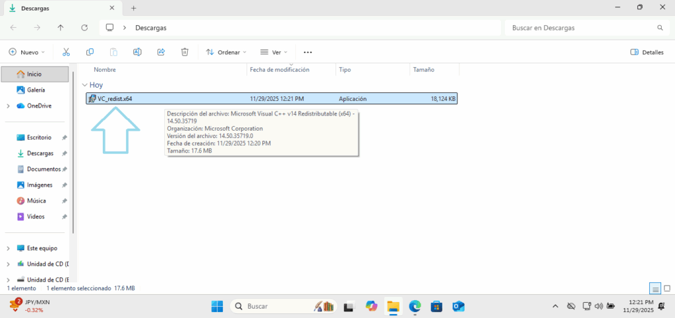This screenshot has width=675, height=318.
Task: Open Música quick access folder
Action: [x=37, y=201]
